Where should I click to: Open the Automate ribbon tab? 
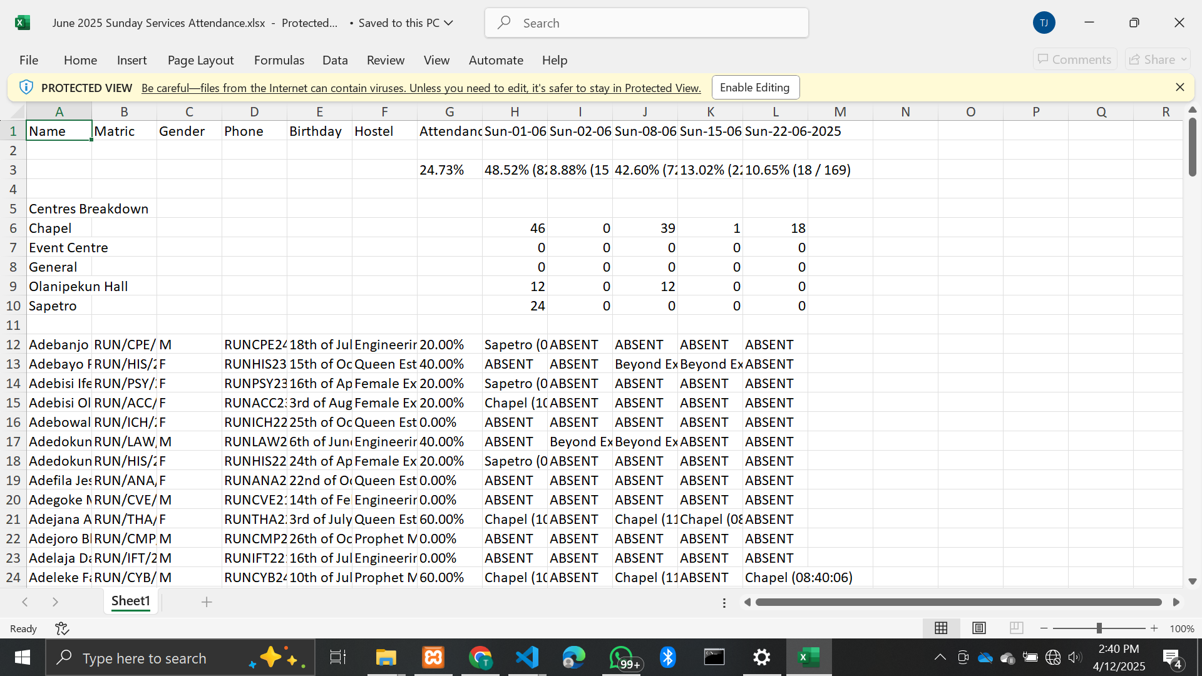point(496,60)
